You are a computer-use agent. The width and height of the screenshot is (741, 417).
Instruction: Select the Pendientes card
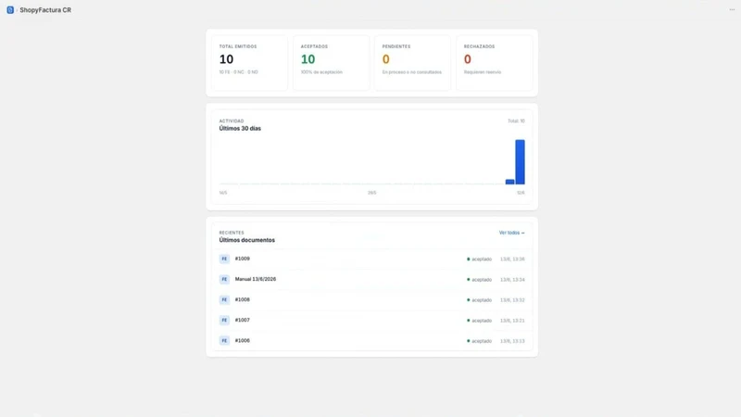[x=412, y=63]
